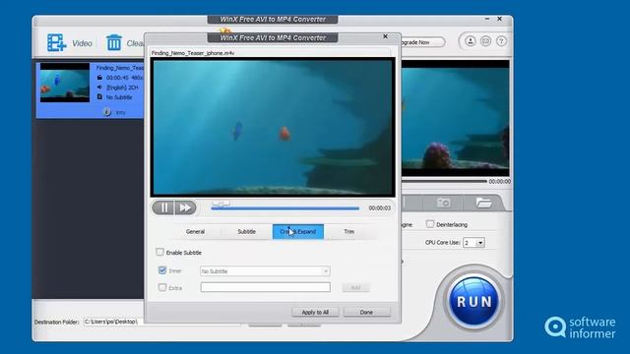The width and height of the screenshot is (630, 354).
Task: Open the CPU Core Use dropdown
Action: point(473,243)
